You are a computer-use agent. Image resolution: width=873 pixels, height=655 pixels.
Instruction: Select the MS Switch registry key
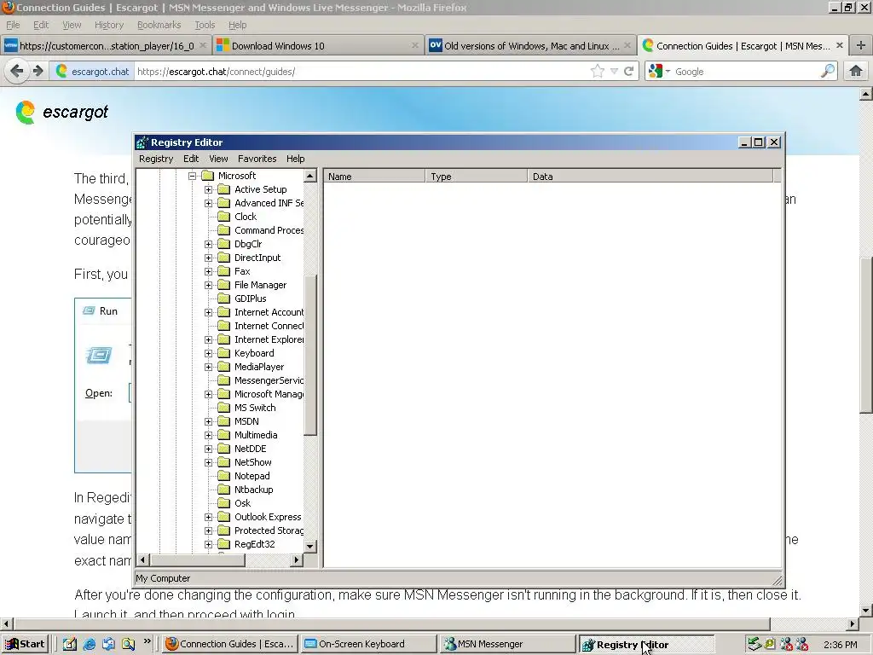(x=255, y=408)
